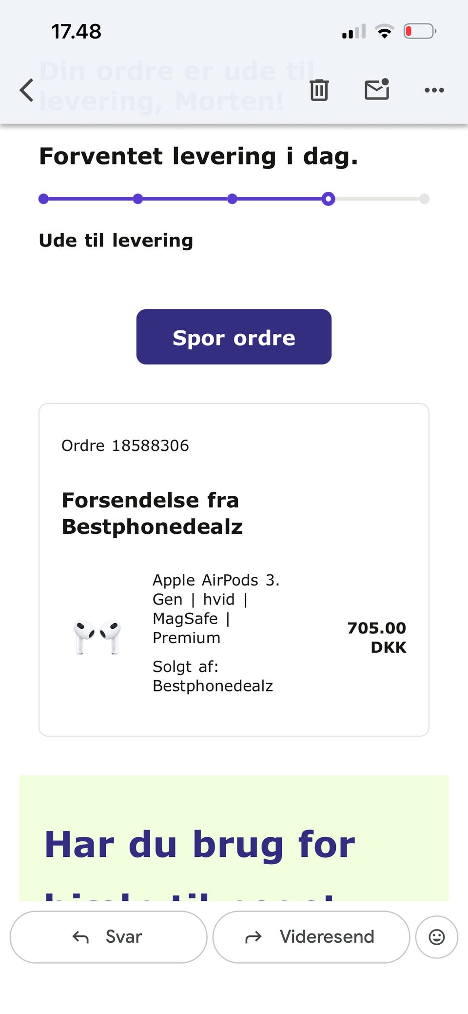468x1014 pixels.
Task: Tap the Svar reply button
Action: point(108,937)
